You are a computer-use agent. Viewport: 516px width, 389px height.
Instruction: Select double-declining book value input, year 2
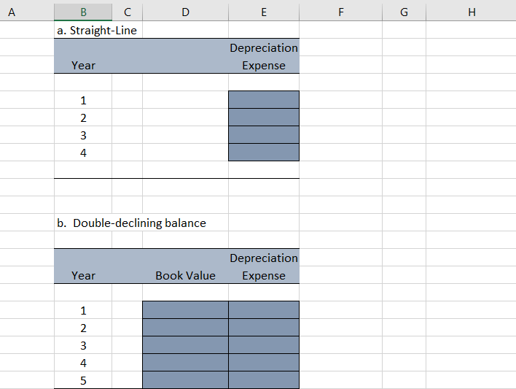(186, 328)
